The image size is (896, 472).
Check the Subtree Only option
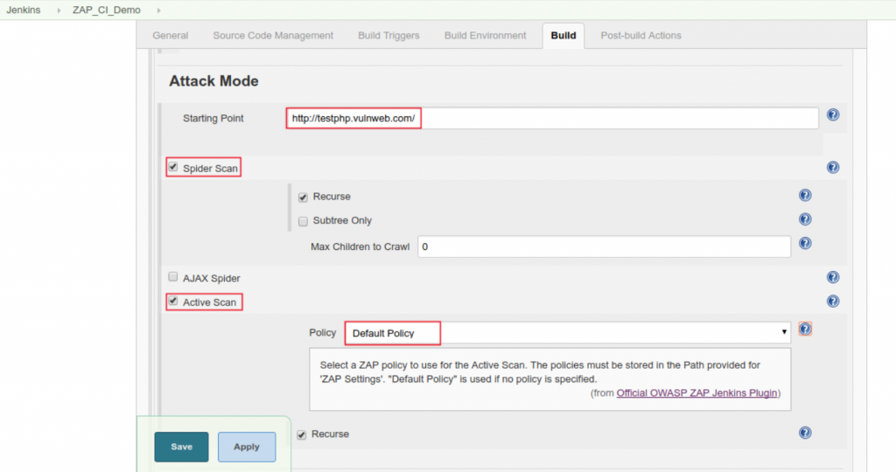(303, 221)
